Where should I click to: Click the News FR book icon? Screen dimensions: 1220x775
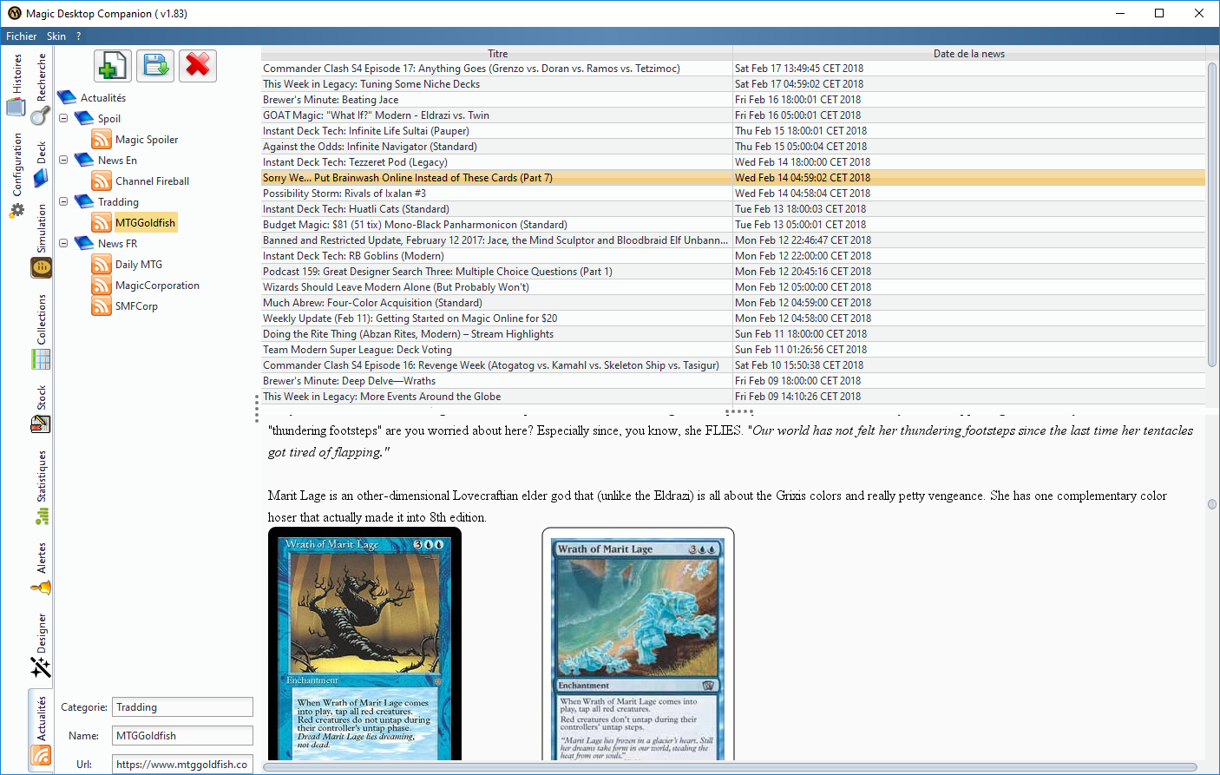[84, 244]
